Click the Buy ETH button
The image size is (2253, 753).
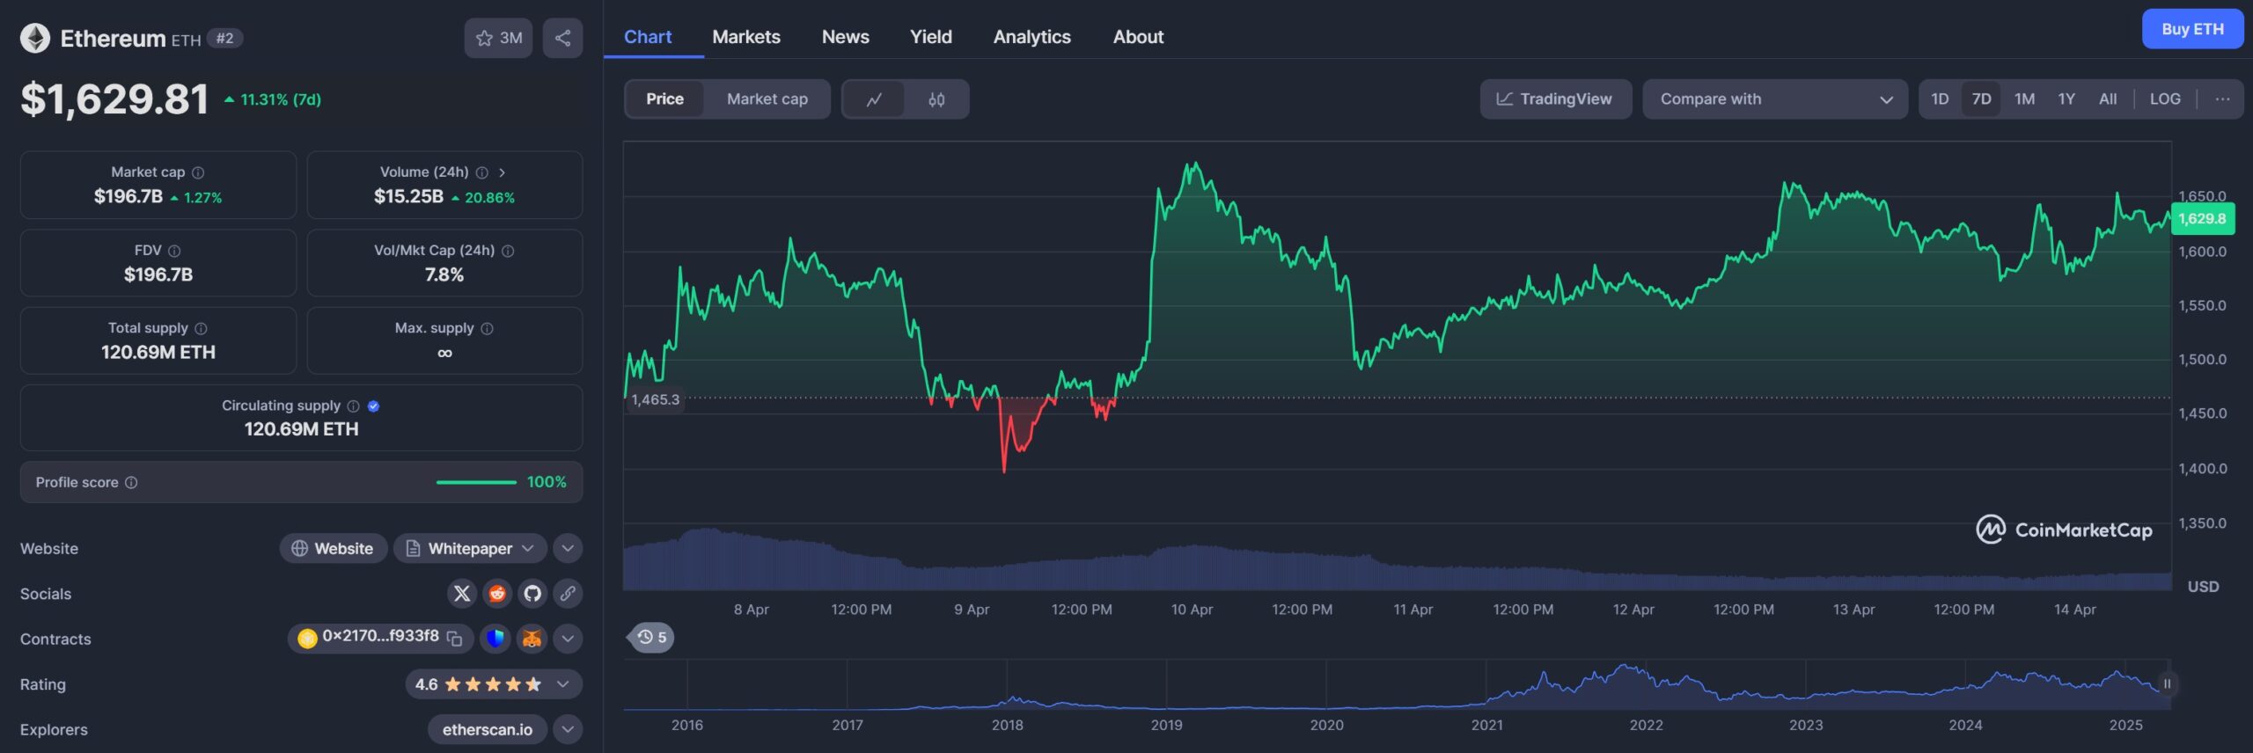tap(2192, 29)
